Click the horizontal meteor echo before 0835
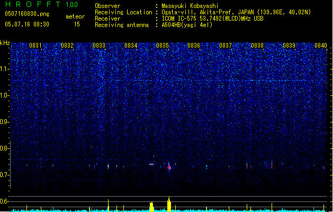Image resolution: width=333 pixels, height=212 pixels. point(151,164)
